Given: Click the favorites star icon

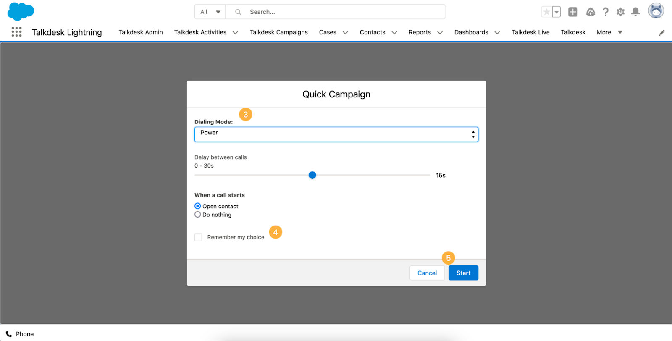Looking at the screenshot, I should tap(546, 12).
